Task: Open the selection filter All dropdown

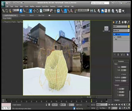Action: click(x=16, y=10)
